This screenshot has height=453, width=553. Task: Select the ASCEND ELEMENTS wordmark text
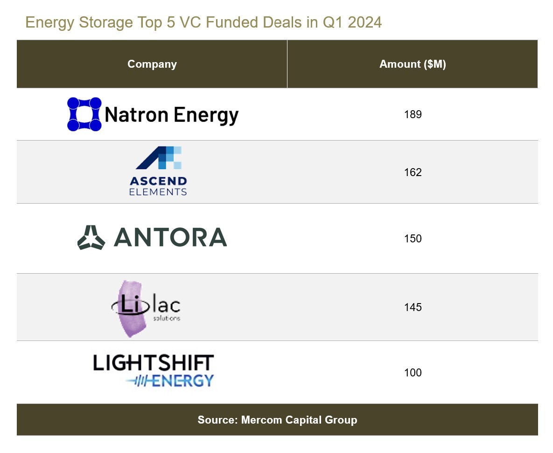tap(158, 186)
